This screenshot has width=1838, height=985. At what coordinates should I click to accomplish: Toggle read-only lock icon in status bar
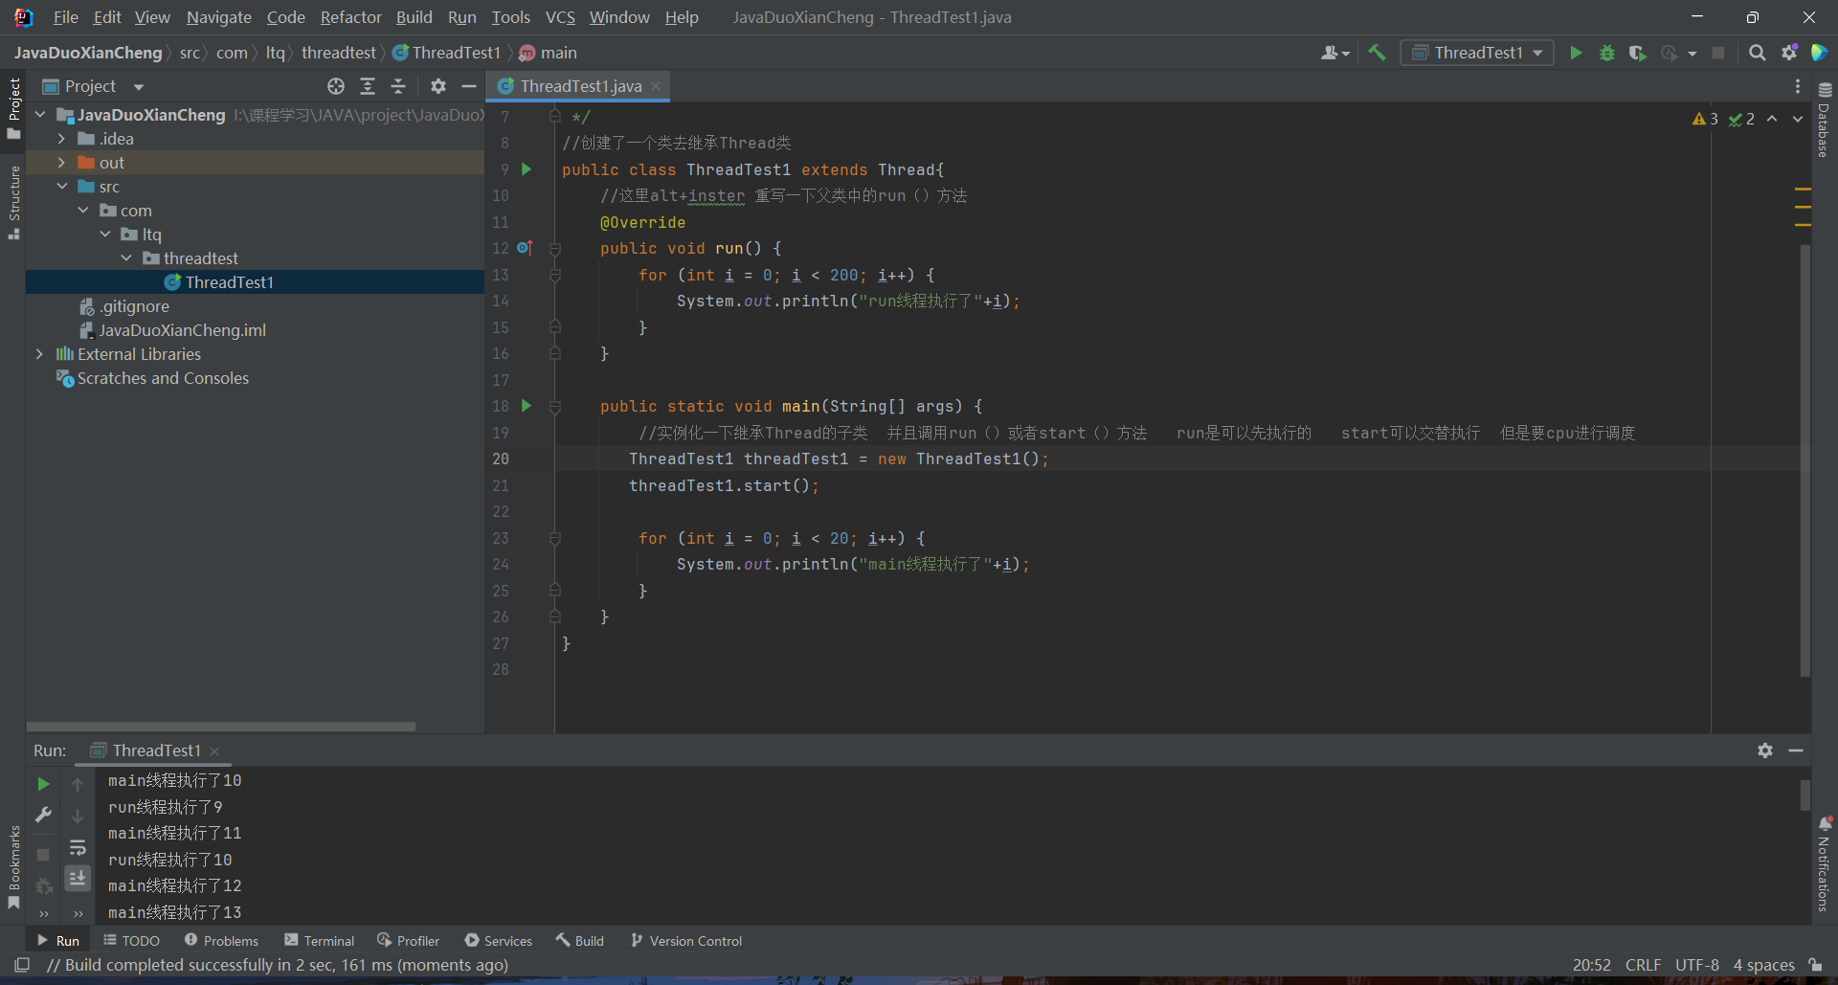tap(1815, 965)
